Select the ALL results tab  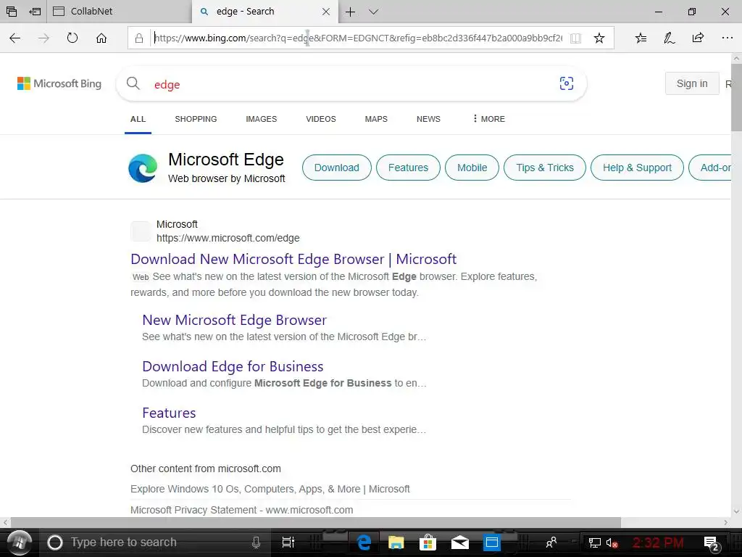(138, 119)
